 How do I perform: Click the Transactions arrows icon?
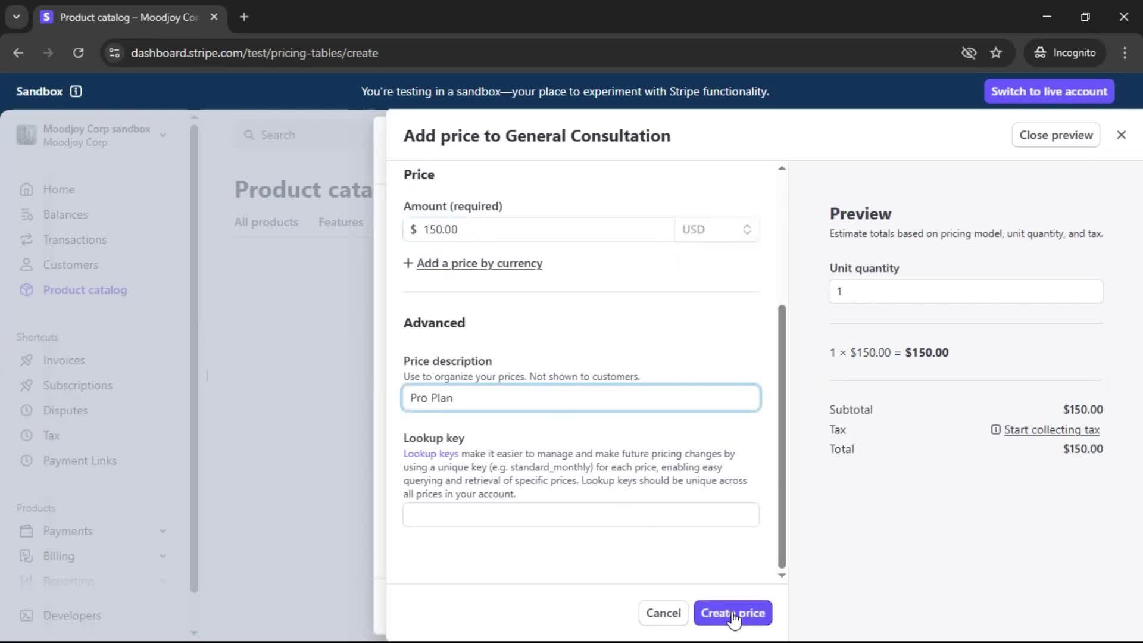click(x=26, y=239)
